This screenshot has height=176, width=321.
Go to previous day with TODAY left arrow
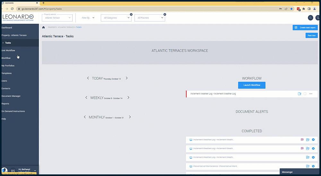(88, 78)
